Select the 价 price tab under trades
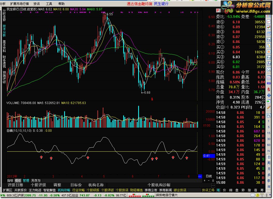This screenshot has width=273, height=199. coord(224,190)
